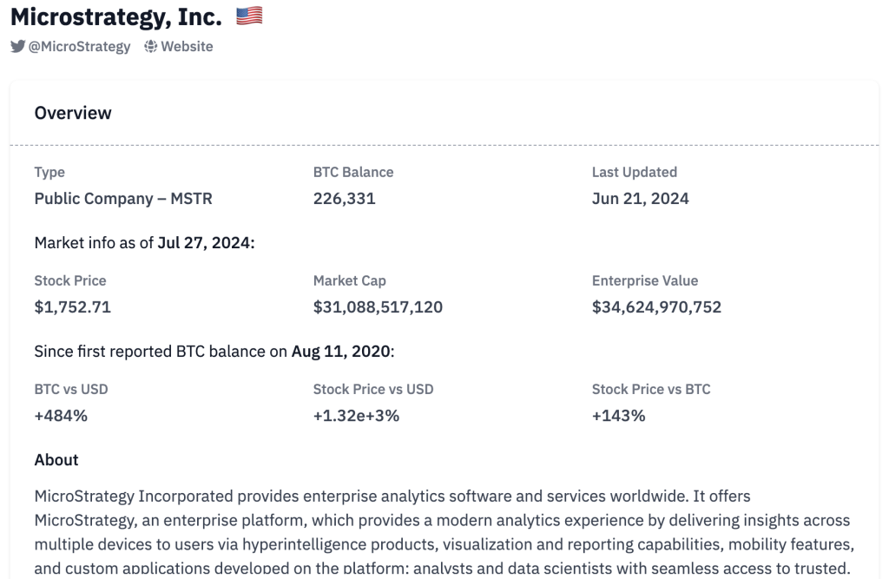Click the US flag icon
Image resolution: width=889 pixels, height=579 pixels.
click(249, 16)
